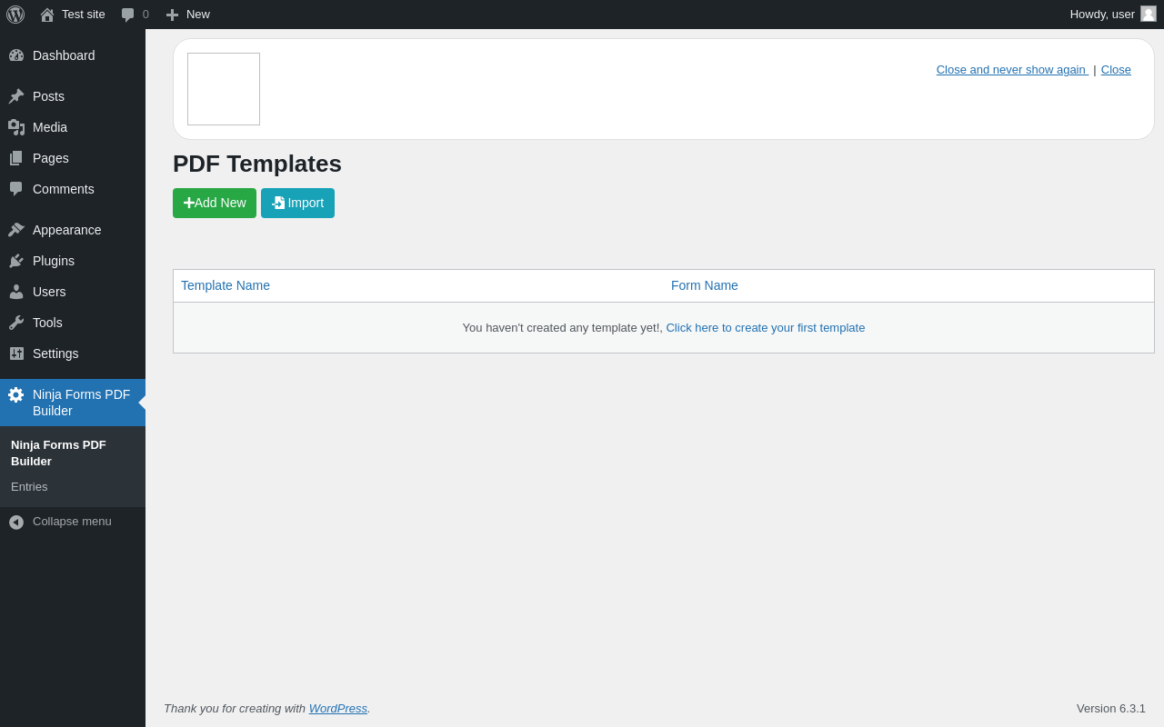Click the green Add New button
The image size is (1164, 727).
point(215,203)
